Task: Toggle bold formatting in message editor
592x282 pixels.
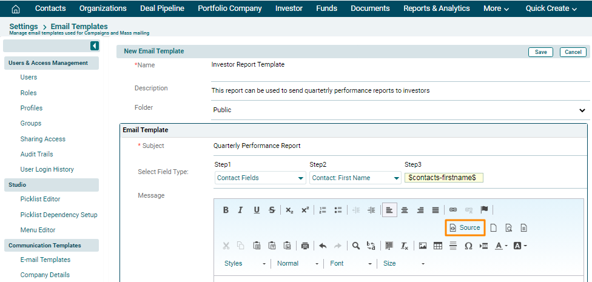Action: tap(226, 210)
